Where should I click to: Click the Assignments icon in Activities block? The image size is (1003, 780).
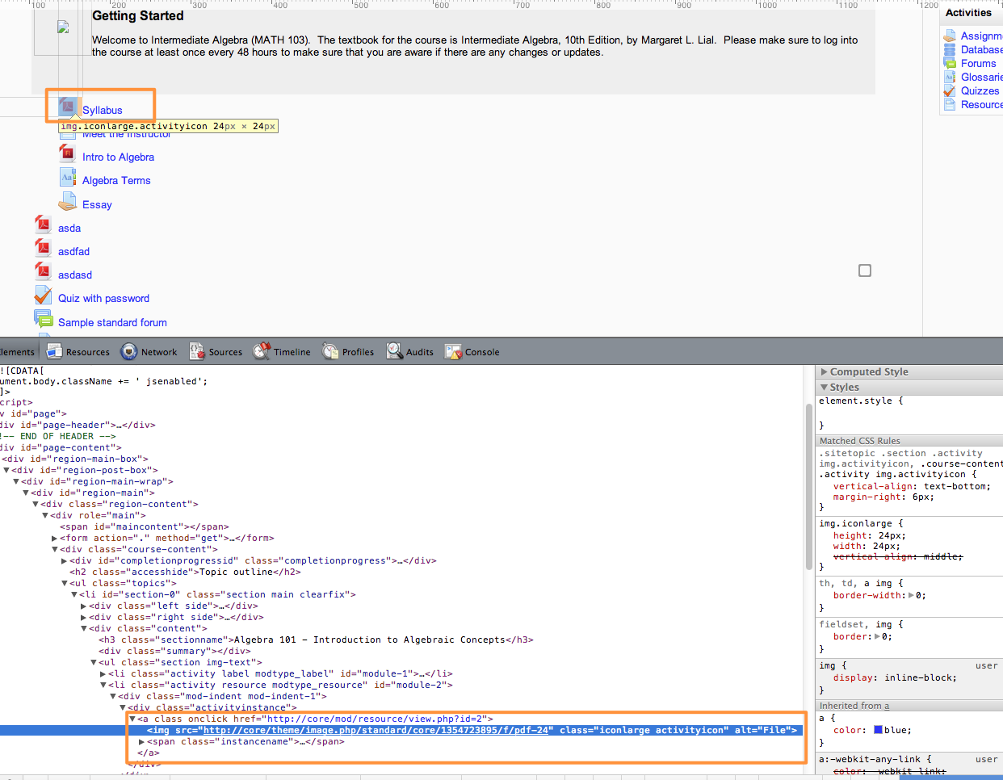coord(950,36)
